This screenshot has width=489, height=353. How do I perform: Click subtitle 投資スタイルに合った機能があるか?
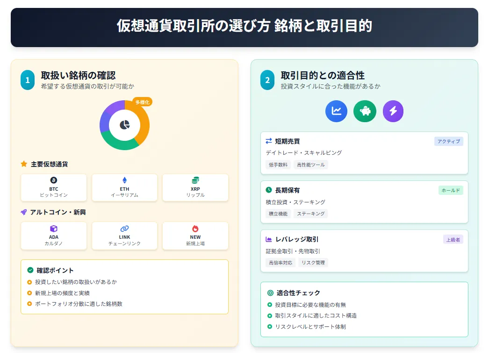(x=331, y=86)
